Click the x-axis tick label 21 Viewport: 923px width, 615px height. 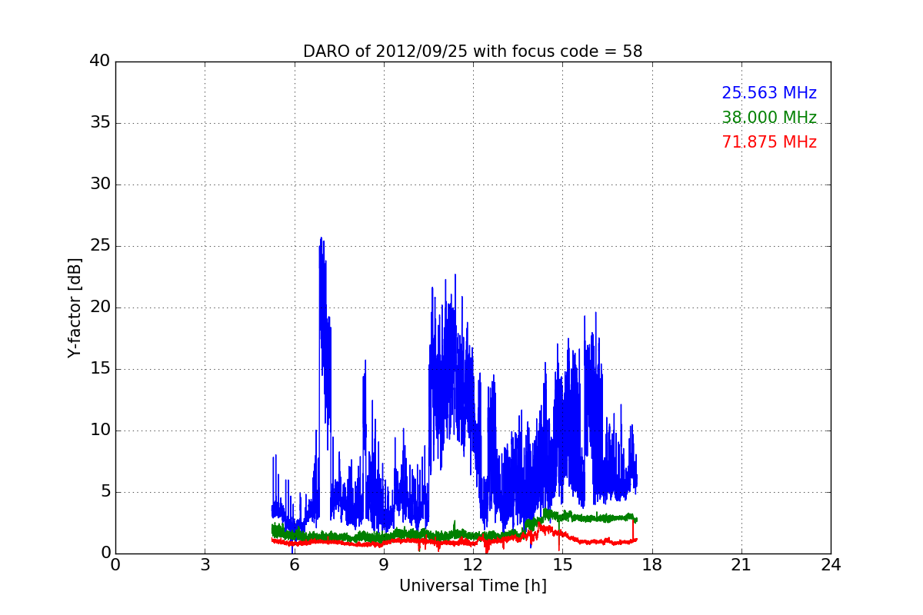(741, 565)
